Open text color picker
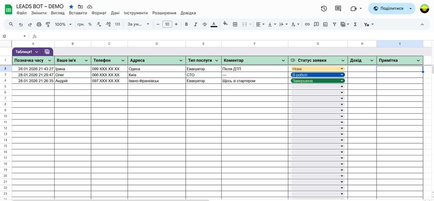434x201 pixels. (x=214, y=24)
